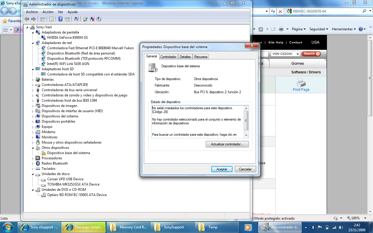Screen dimensions: 373x233
Task: Click the Contact link on Sony webpage
Action: pos(296,43)
